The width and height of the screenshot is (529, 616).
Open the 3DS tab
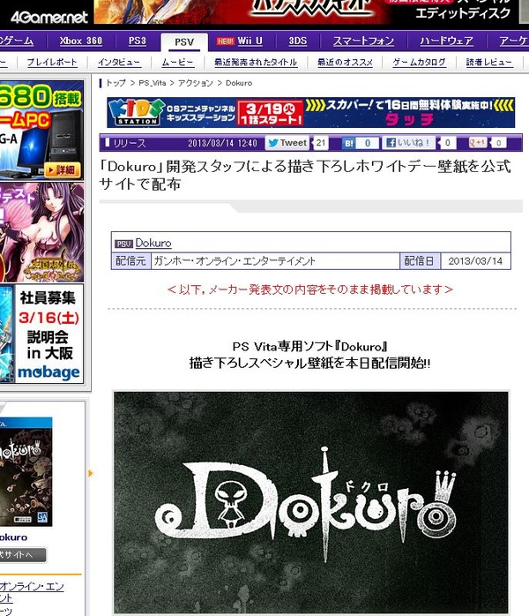(x=298, y=41)
